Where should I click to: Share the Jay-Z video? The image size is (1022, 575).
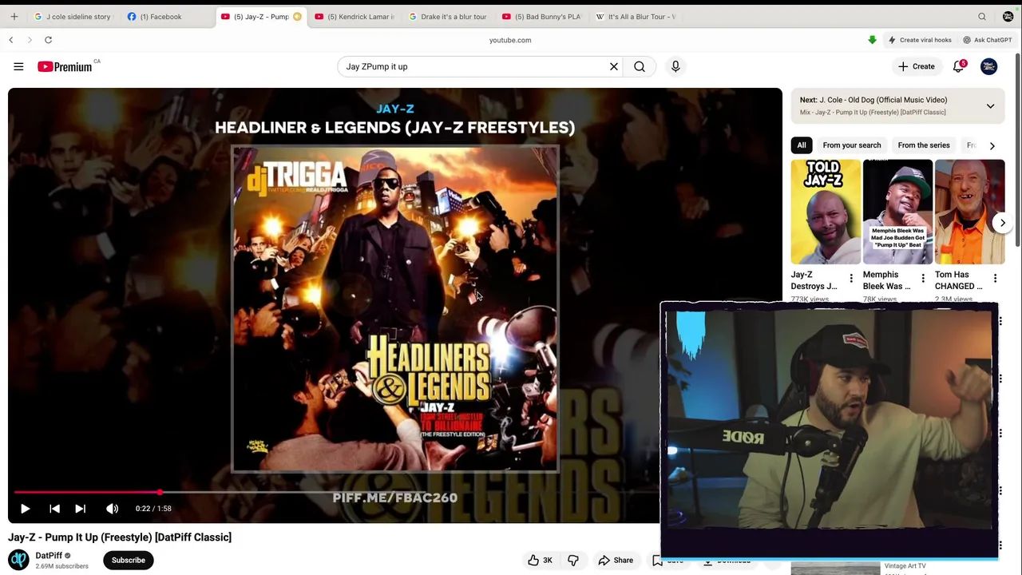[616, 560]
